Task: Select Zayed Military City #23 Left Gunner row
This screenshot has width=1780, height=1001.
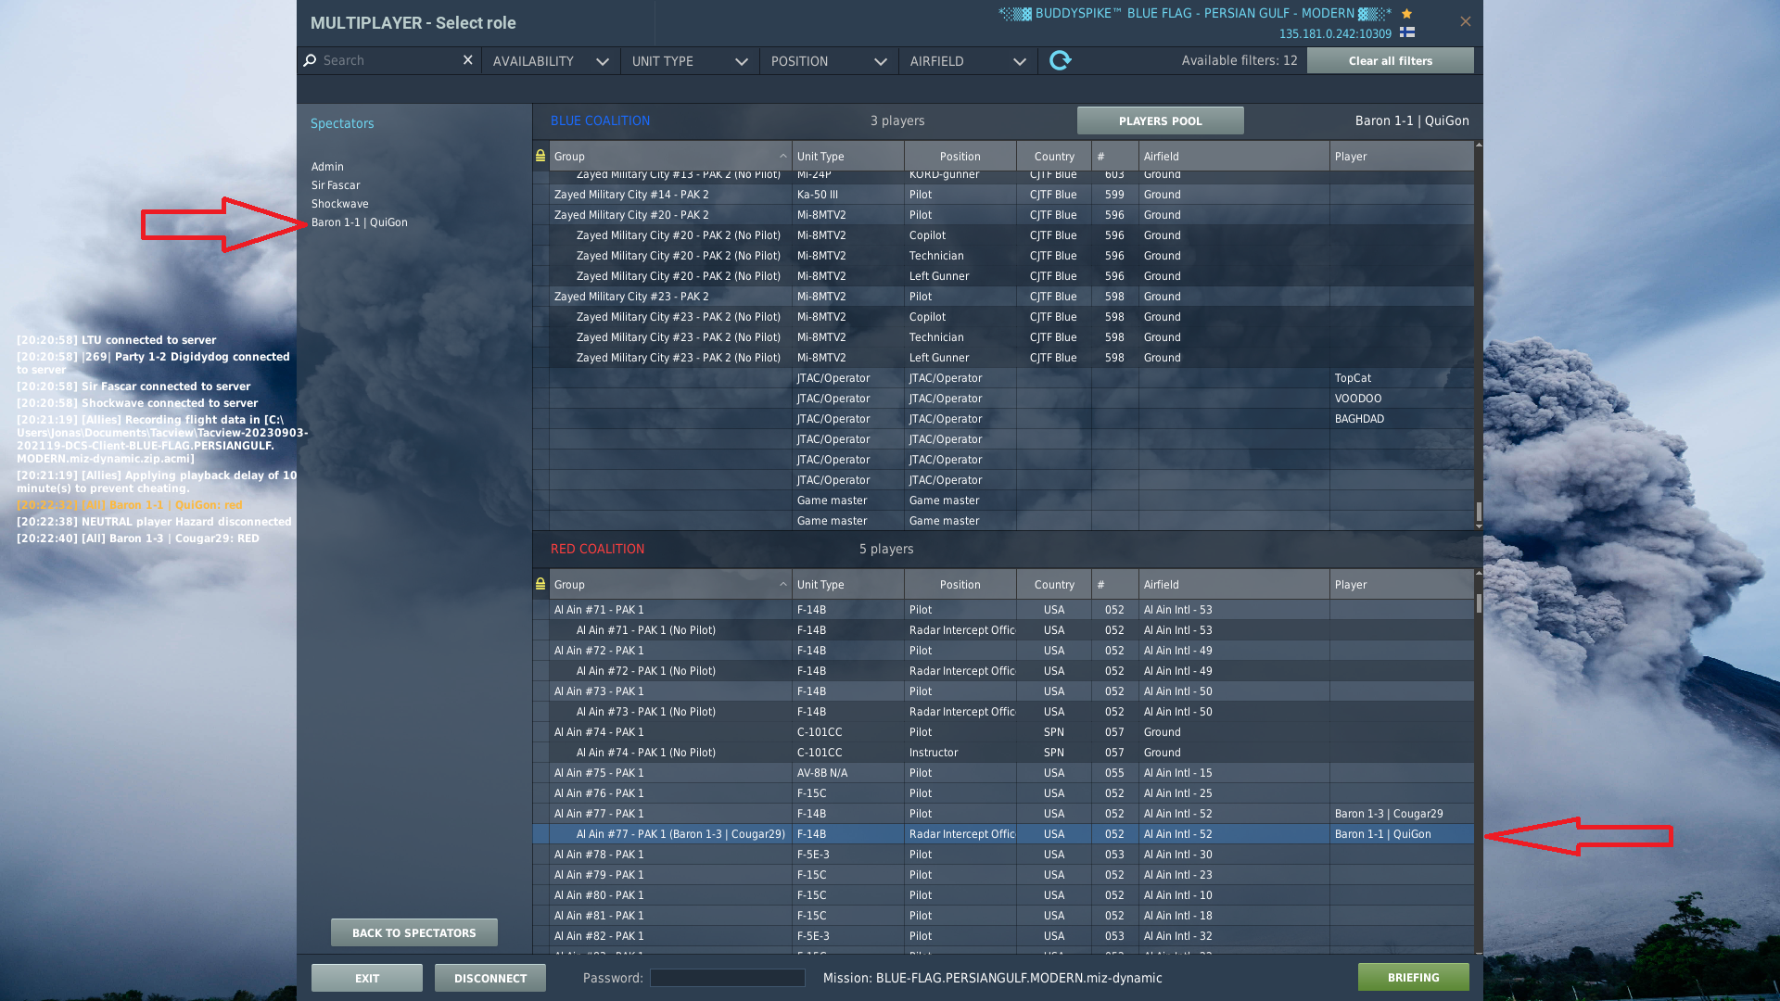Action: [1003, 358]
